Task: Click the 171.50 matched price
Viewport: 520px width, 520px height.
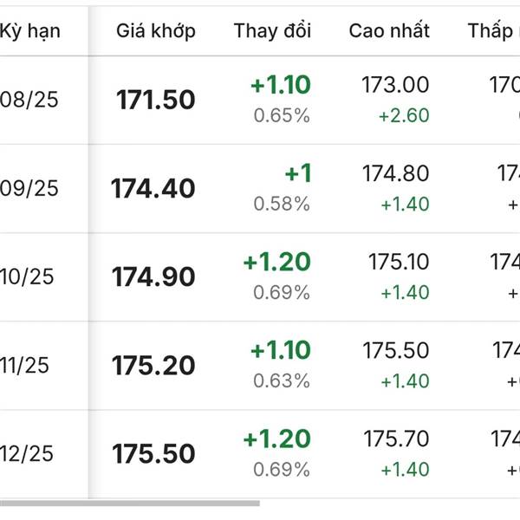Action: coord(155,100)
